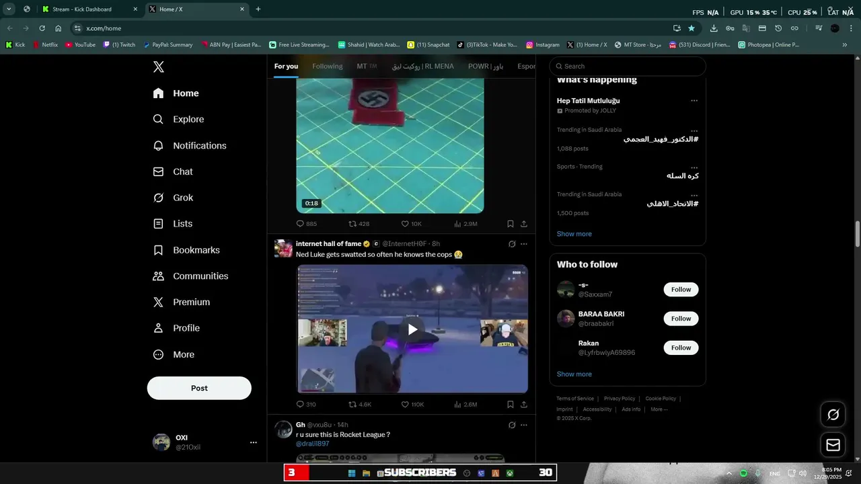The width and height of the screenshot is (861, 484).
Task: Follow the -s- @Saxxam7 account
Action: click(x=681, y=290)
